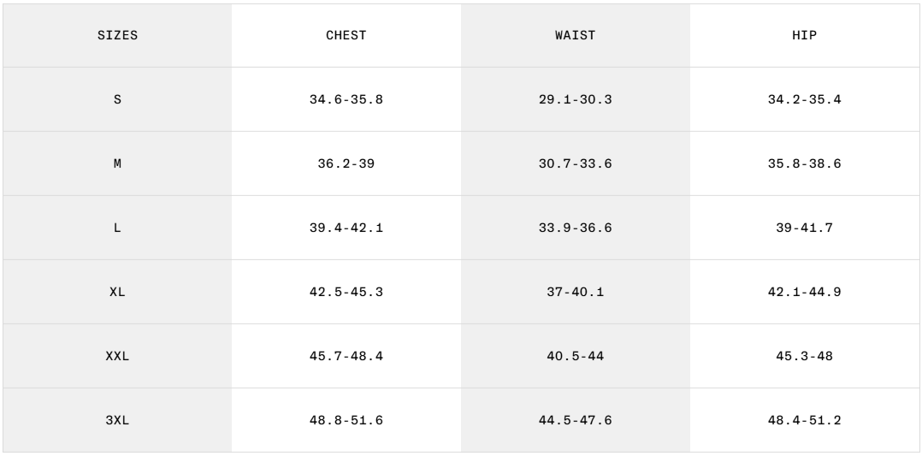Select the XL size row label
This screenshot has width=922, height=456.
click(x=117, y=292)
